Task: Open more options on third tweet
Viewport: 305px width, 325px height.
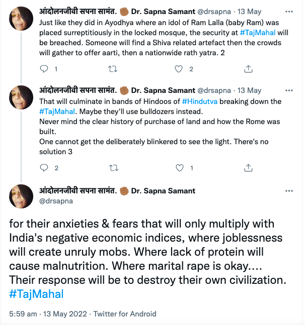Action: tap(289, 191)
